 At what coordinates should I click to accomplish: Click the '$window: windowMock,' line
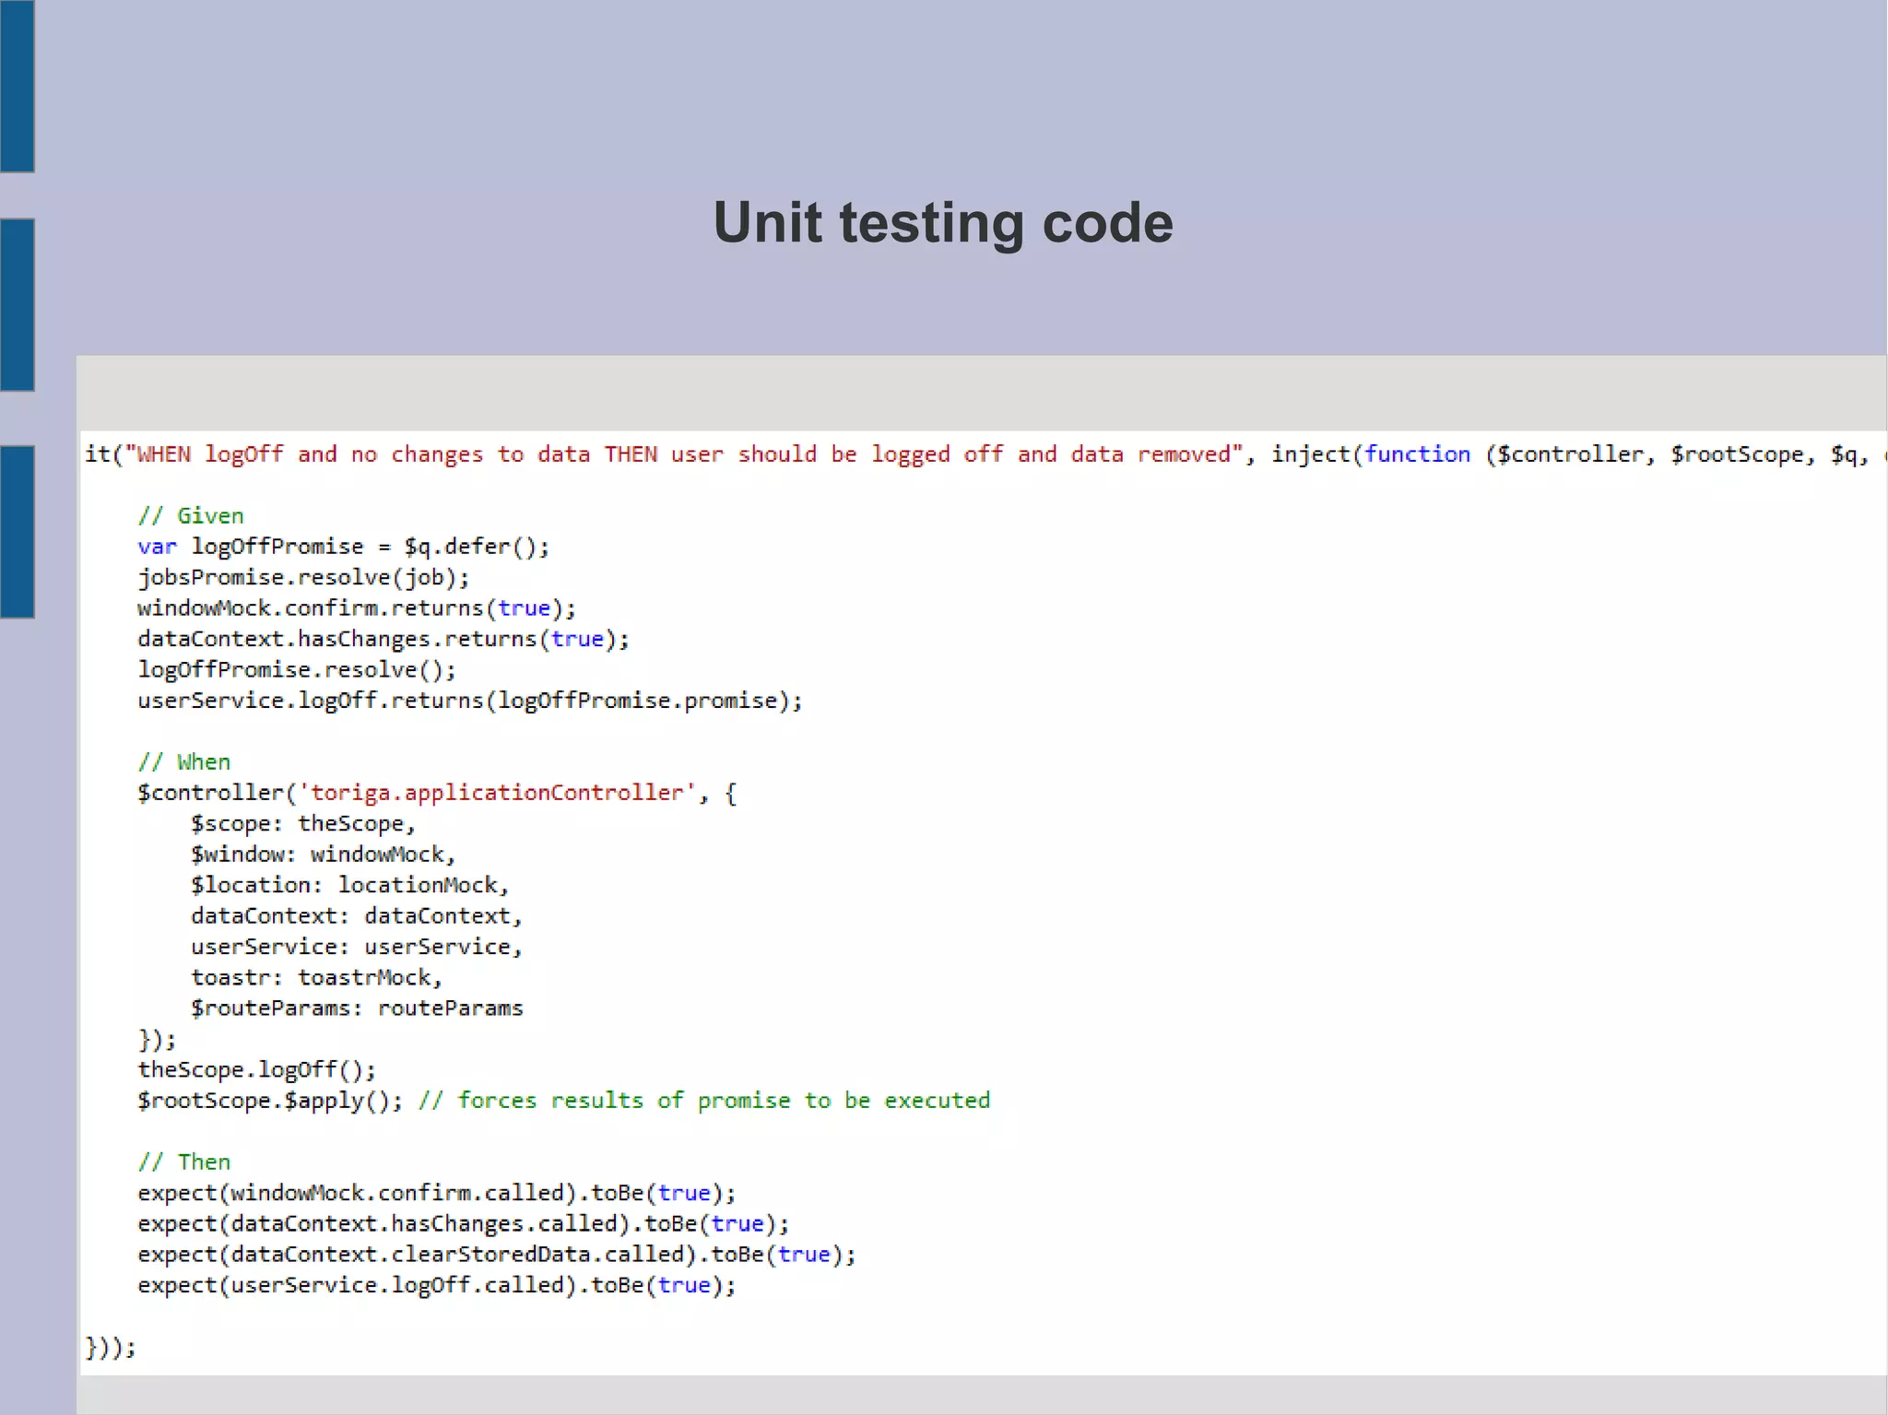point(324,855)
